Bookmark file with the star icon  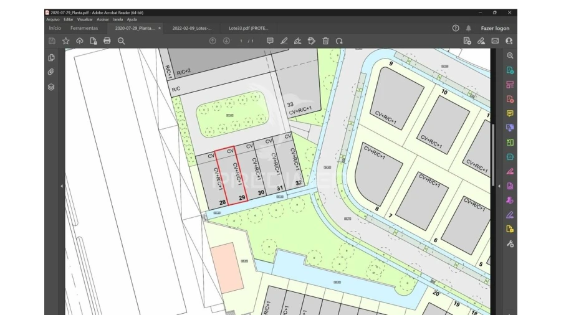[x=66, y=41]
